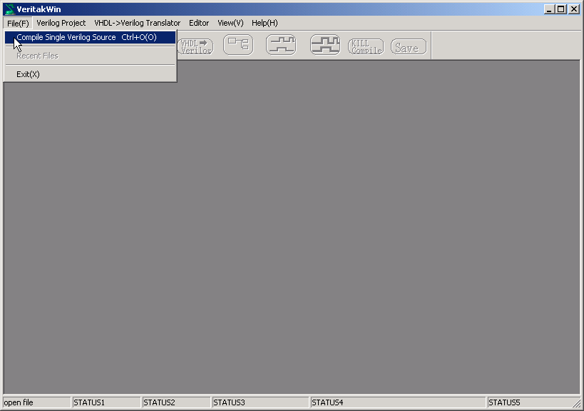Click the bold waveform toolbar icon

pos(325,45)
